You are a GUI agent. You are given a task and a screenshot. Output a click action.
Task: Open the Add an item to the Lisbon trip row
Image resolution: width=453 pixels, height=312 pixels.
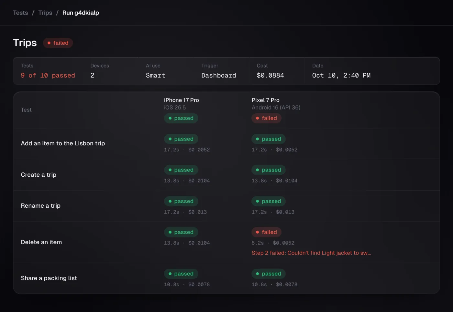pyautogui.click(x=226, y=144)
